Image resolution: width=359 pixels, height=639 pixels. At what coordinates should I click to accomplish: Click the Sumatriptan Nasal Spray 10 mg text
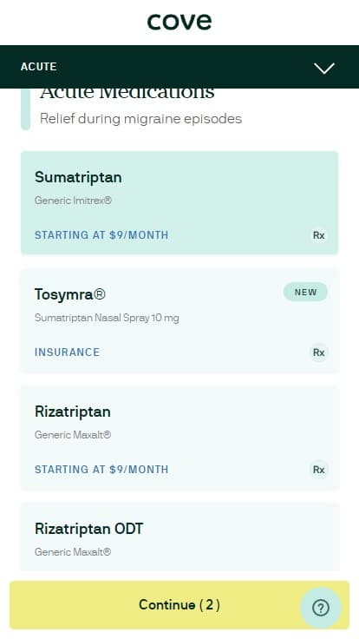tap(107, 318)
